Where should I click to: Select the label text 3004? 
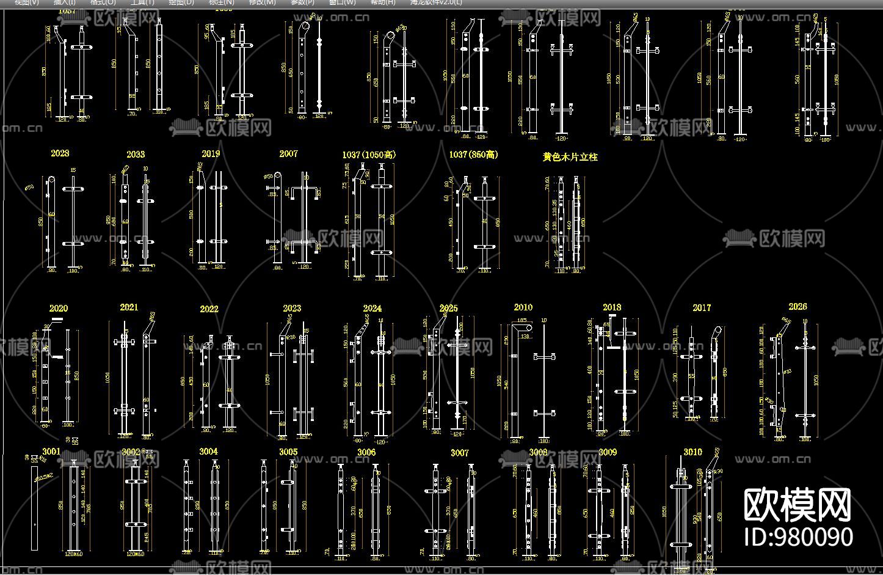(x=208, y=452)
